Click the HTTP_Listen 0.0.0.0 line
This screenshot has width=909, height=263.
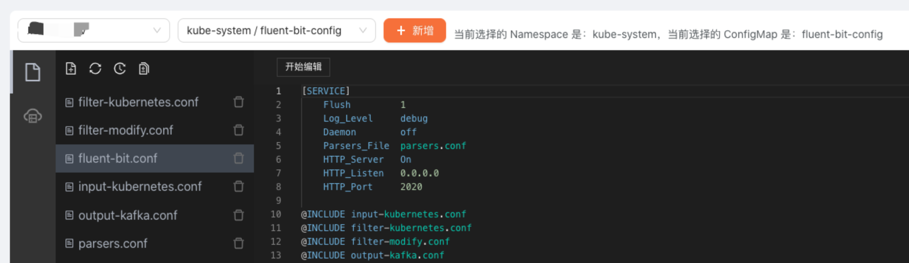click(x=381, y=173)
